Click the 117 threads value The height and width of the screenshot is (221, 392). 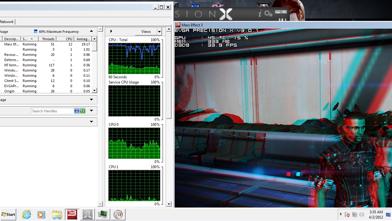coord(51,65)
